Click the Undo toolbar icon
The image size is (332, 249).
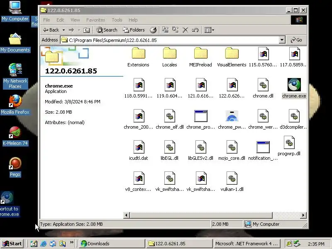(x=195, y=30)
